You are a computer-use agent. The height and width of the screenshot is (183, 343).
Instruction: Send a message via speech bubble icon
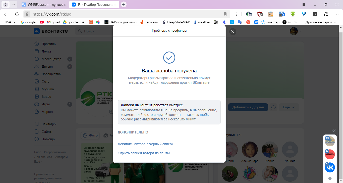tap(274, 107)
